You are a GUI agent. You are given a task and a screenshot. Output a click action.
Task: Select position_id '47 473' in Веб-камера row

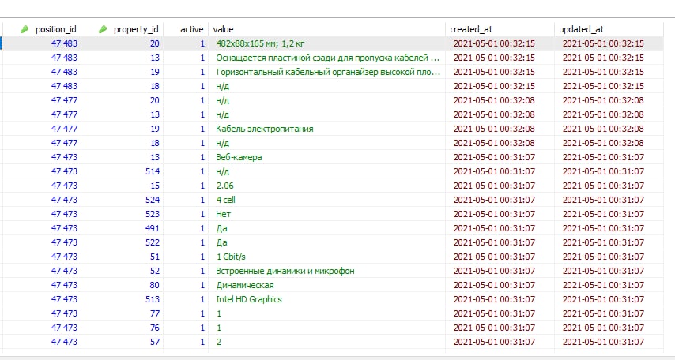[x=42, y=157]
